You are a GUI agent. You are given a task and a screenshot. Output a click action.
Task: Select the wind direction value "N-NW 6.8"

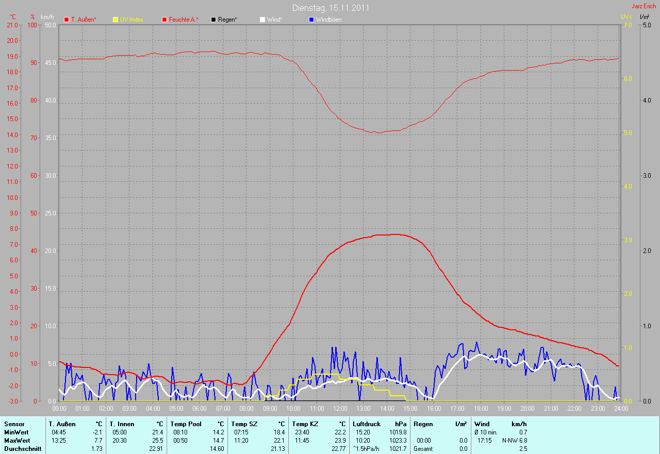tap(515, 441)
